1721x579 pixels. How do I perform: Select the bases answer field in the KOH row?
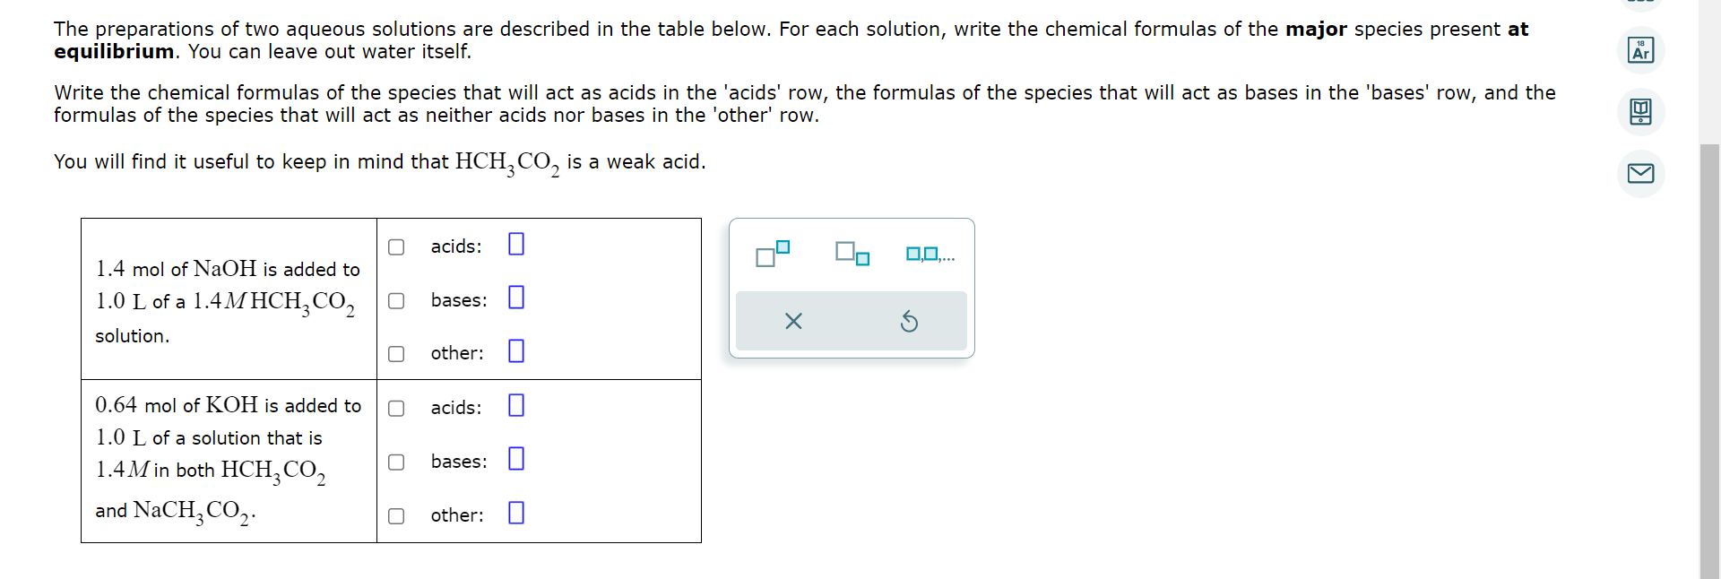pyautogui.click(x=515, y=459)
